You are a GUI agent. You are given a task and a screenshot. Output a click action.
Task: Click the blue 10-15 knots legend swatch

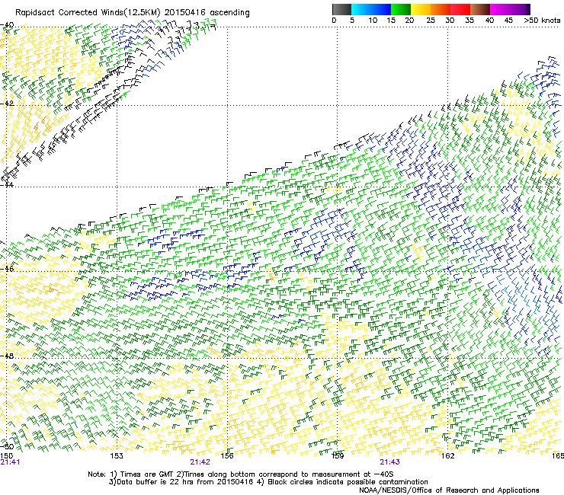tap(381, 9)
